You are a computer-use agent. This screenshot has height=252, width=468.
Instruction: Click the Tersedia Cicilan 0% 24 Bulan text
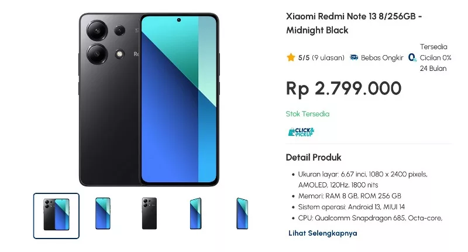pos(435,57)
